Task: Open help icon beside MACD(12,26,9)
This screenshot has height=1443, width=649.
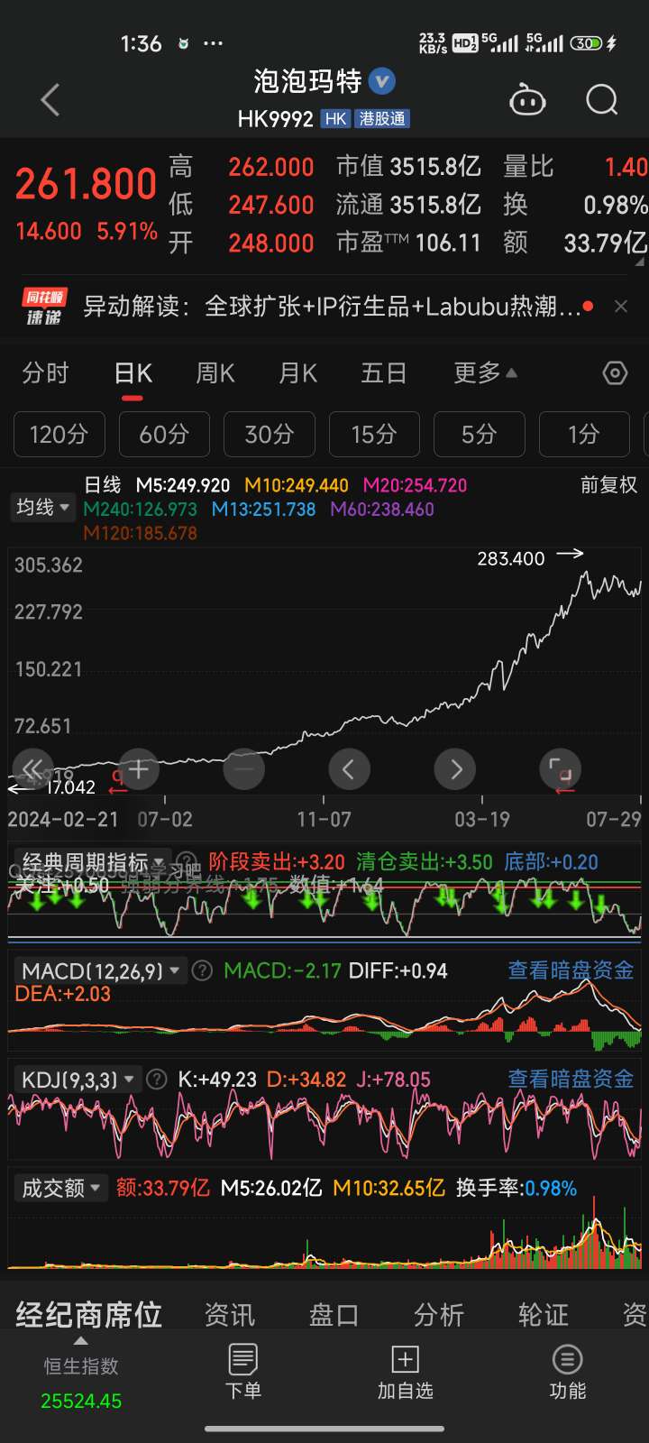Action: point(203,970)
